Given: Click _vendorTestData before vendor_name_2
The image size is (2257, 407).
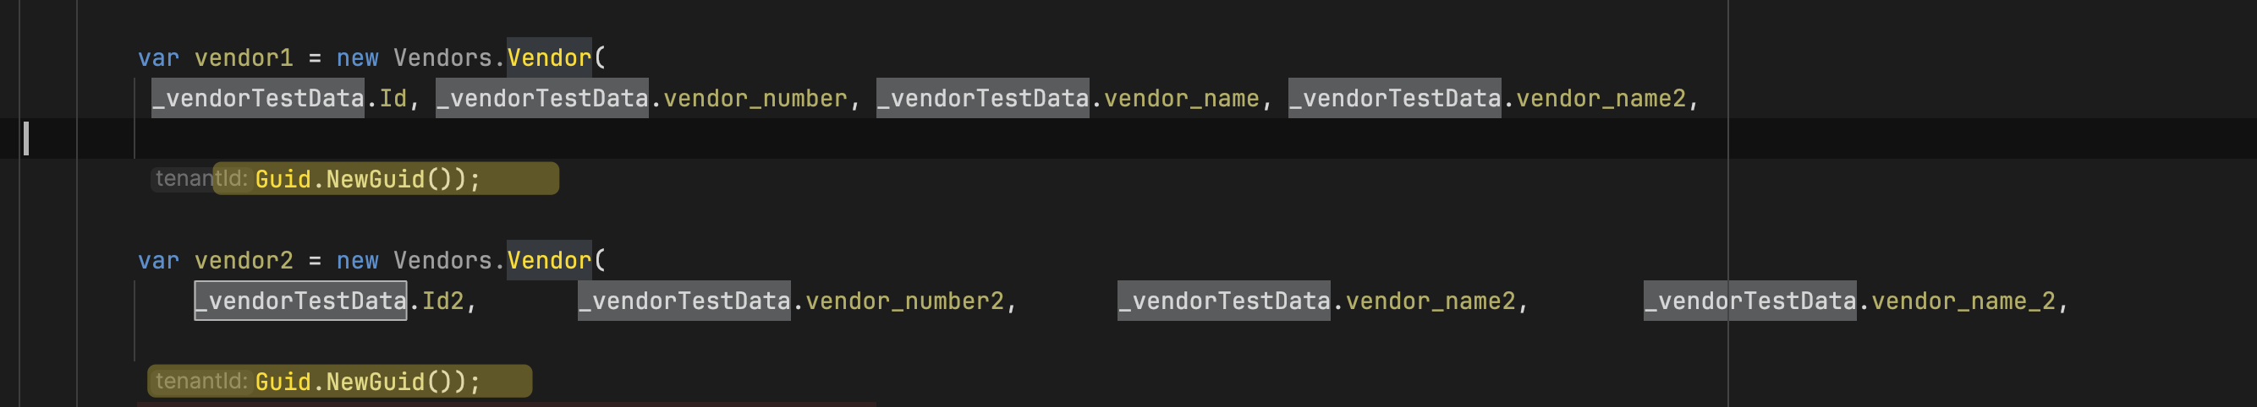Looking at the screenshot, I should tap(1749, 301).
